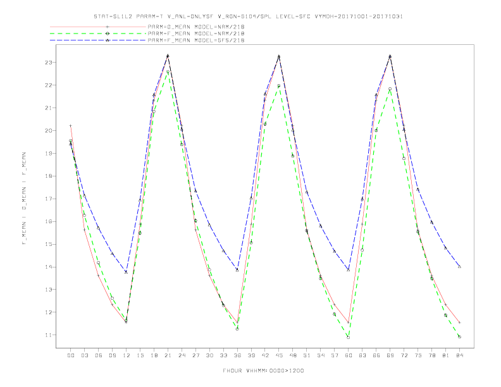Click x-axis forecast hour label 15
Image resolution: width=501 pixels, height=387 pixels.
click(140, 355)
